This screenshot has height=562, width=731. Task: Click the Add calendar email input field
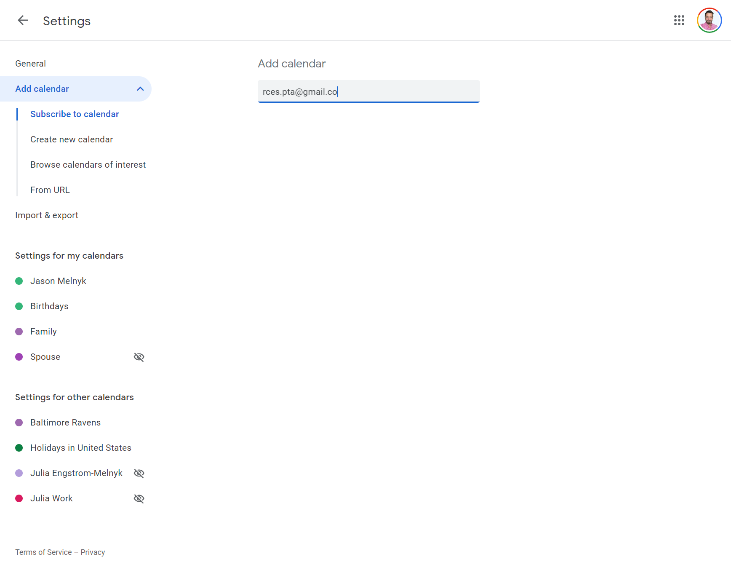click(x=368, y=91)
